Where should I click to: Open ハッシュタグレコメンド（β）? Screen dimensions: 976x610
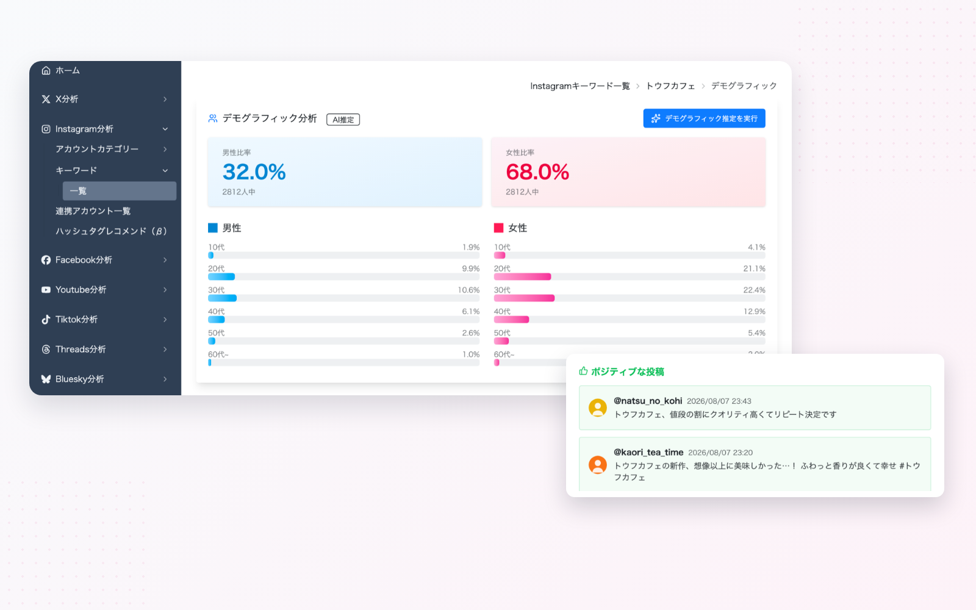pos(111,231)
